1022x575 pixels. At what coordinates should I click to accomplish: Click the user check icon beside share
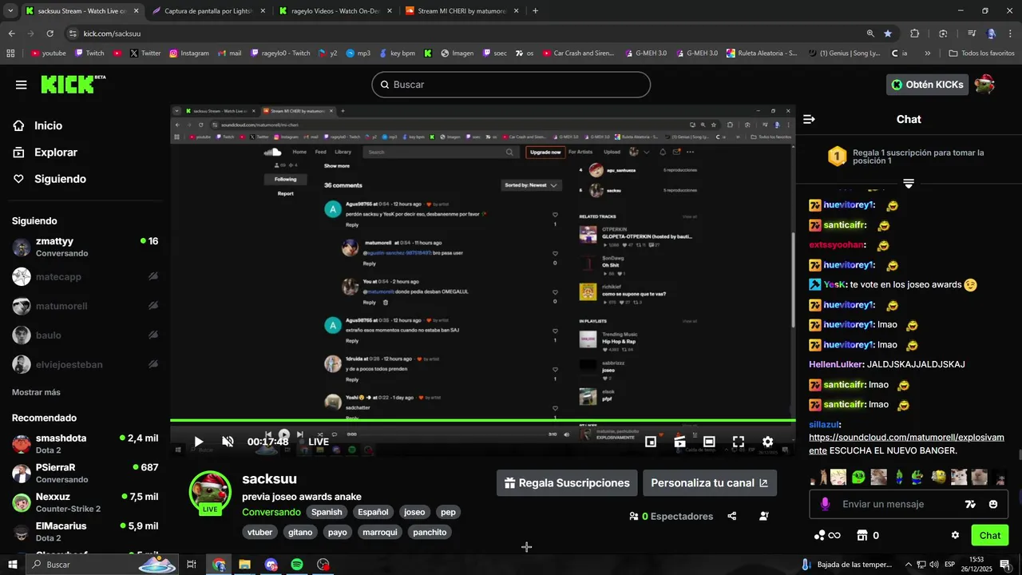pos(764,516)
